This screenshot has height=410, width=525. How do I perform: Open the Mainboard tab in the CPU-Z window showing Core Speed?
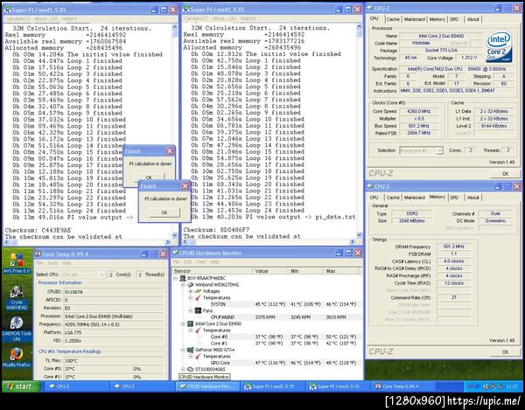(415, 19)
